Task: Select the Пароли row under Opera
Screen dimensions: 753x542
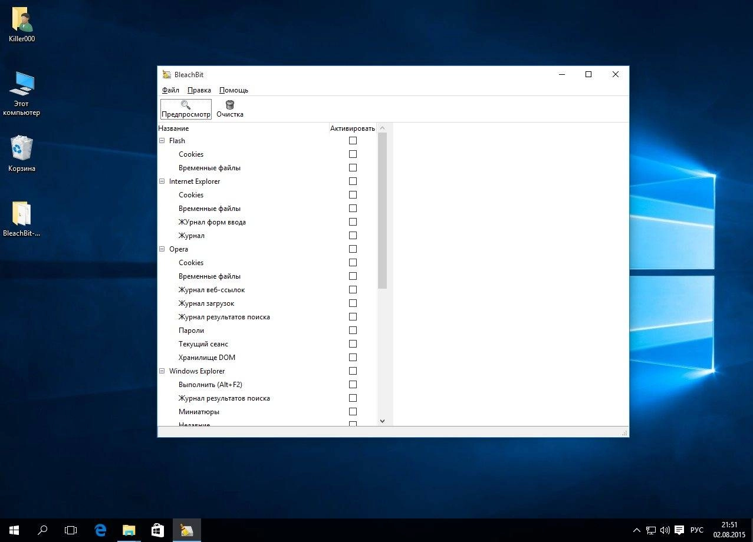Action: pos(267,331)
